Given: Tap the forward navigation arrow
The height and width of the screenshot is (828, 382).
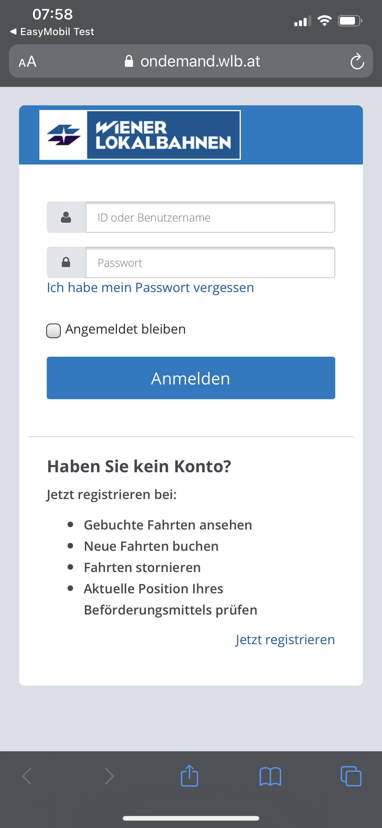Looking at the screenshot, I should [x=109, y=775].
